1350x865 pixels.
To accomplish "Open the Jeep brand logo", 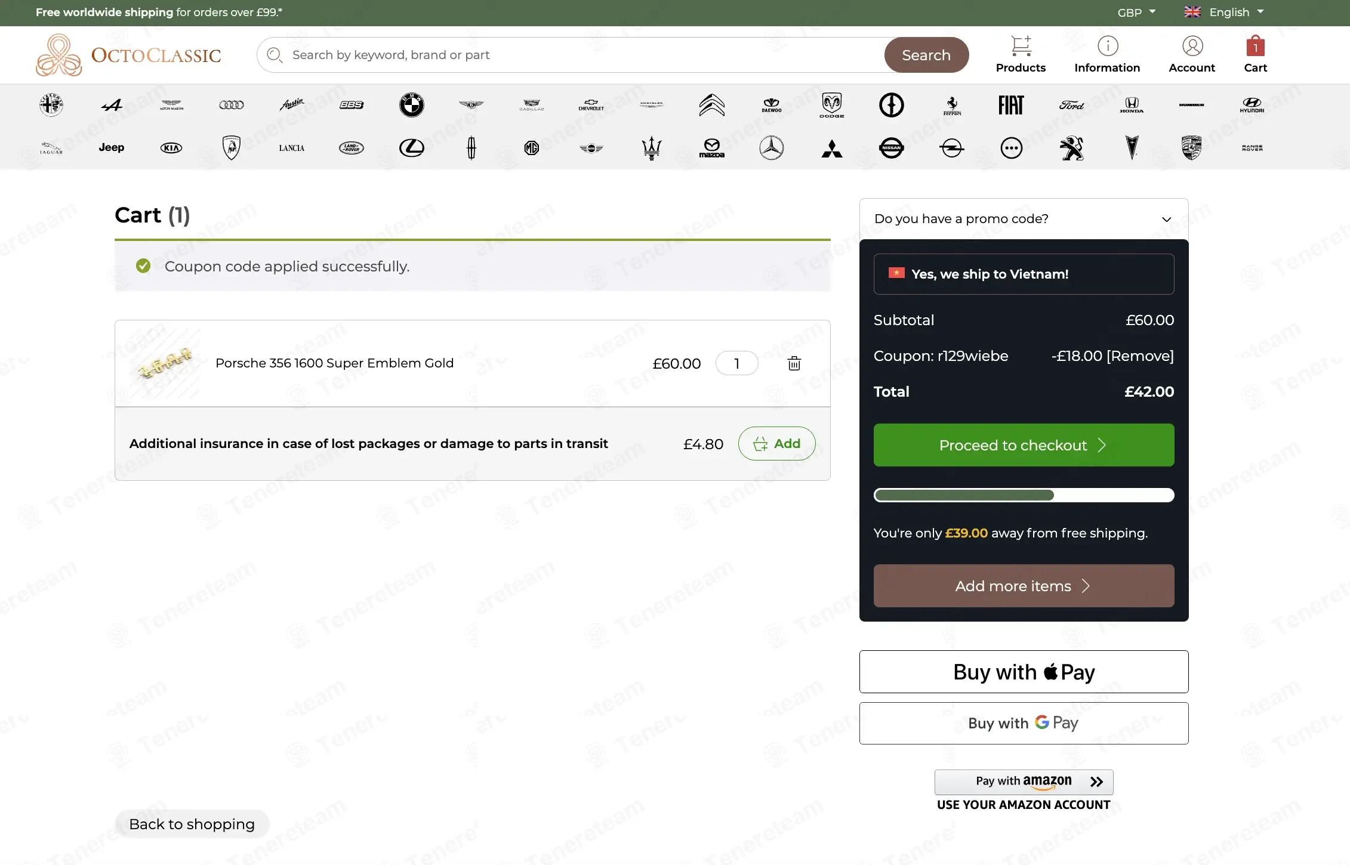I will [112, 147].
